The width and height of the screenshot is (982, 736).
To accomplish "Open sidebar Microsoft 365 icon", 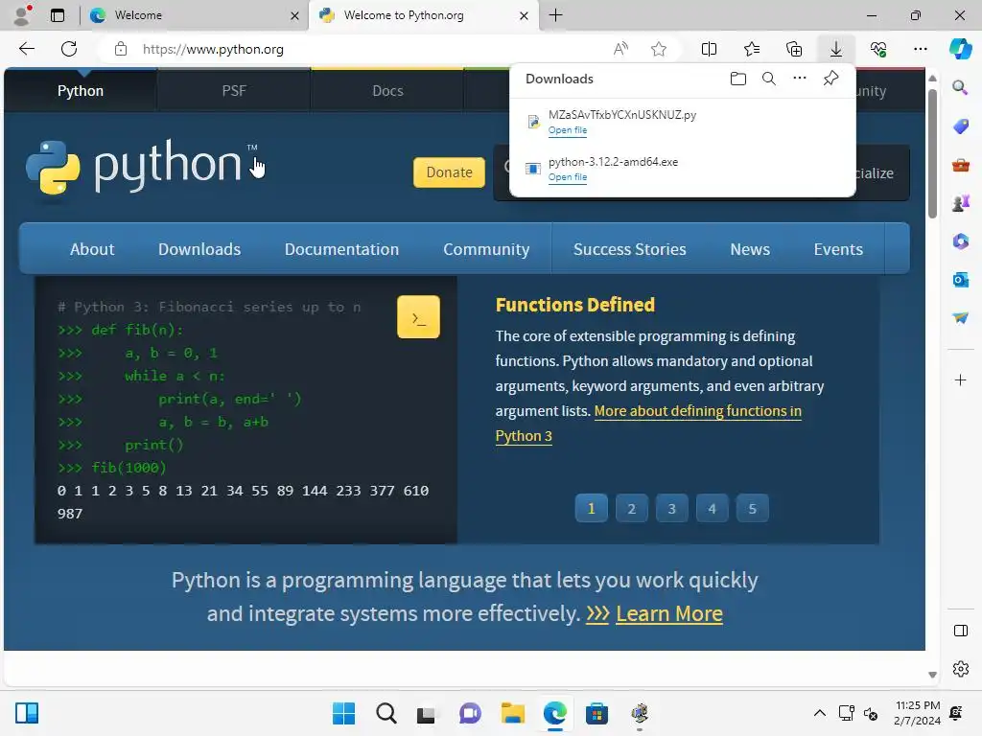I will coord(960,241).
